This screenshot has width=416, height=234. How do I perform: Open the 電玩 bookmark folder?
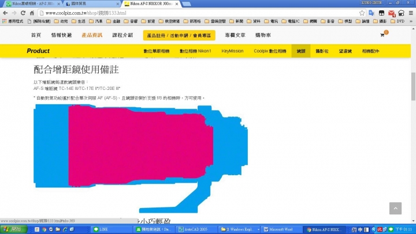(271, 21)
